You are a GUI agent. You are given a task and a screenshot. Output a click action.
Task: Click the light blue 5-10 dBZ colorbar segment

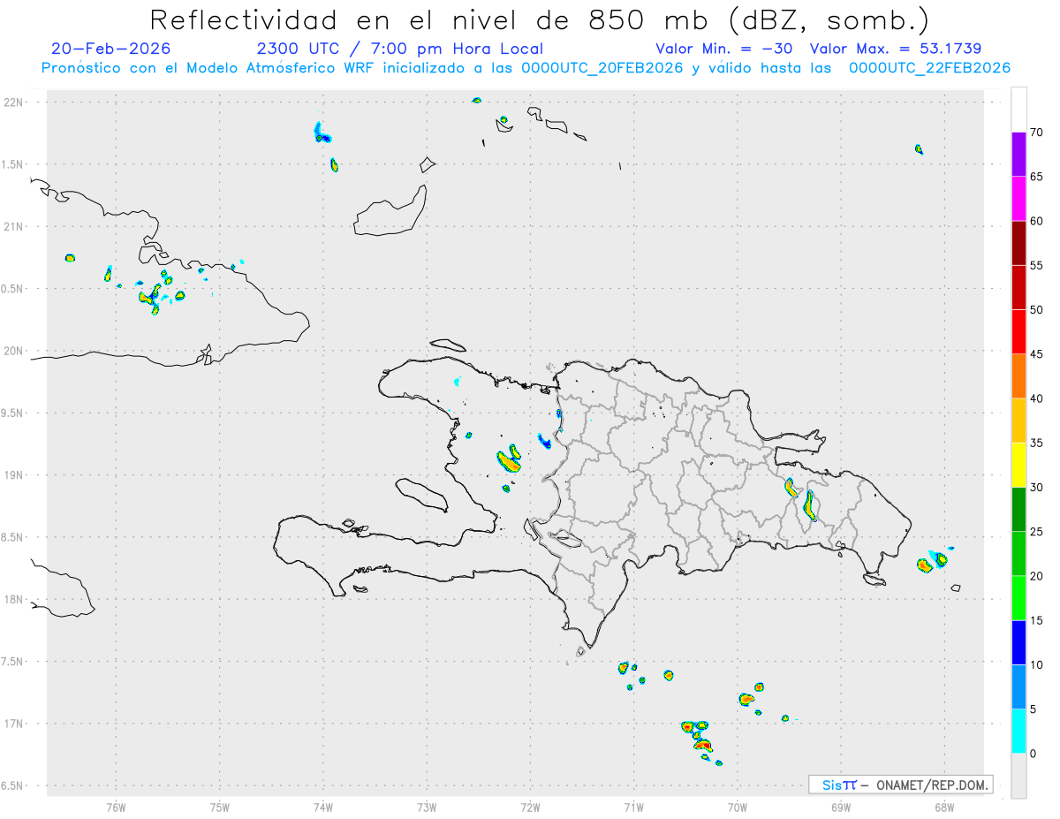(x=1018, y=686)
